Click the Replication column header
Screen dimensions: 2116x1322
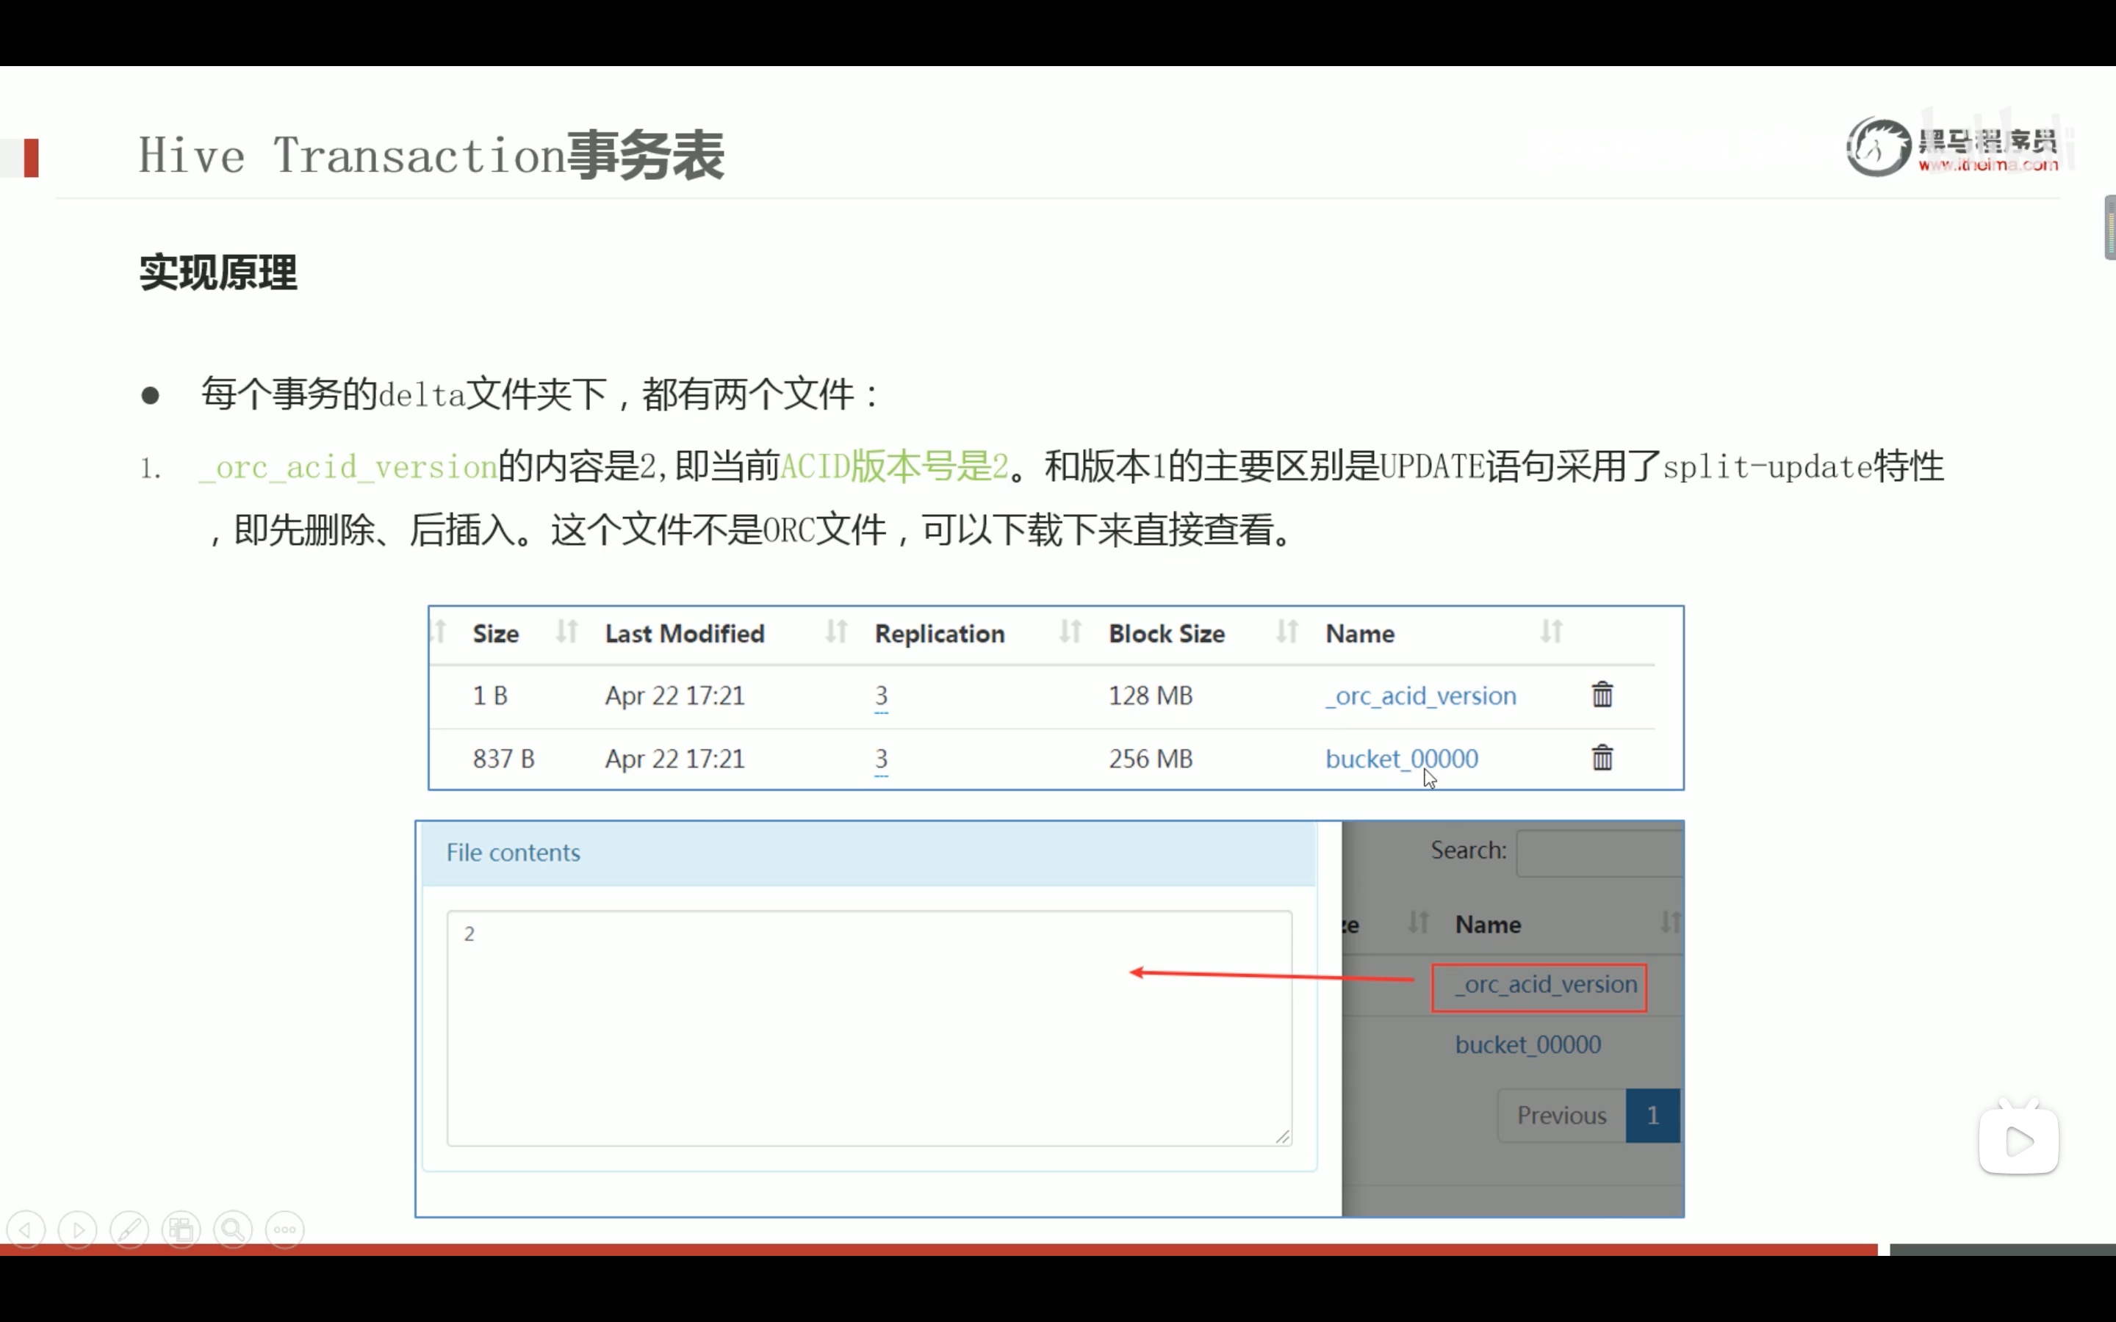(939, 634)
